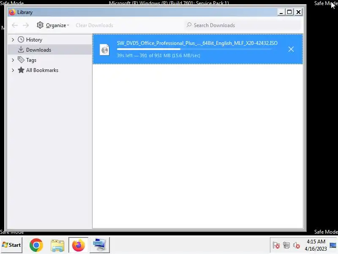Click the Clear Downloads button
The image size is (338, 254).
[94, 25]
